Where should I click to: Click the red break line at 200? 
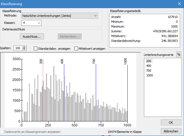pyautogui.click(x=43, y=93)
